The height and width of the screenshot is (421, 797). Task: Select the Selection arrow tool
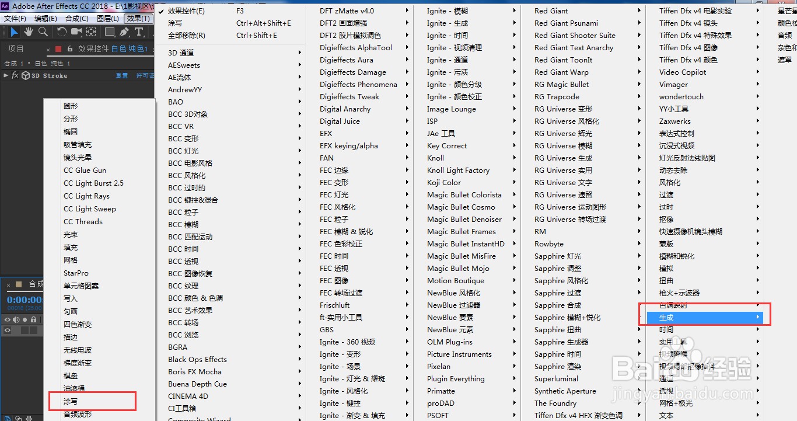(x=14, y=32)
